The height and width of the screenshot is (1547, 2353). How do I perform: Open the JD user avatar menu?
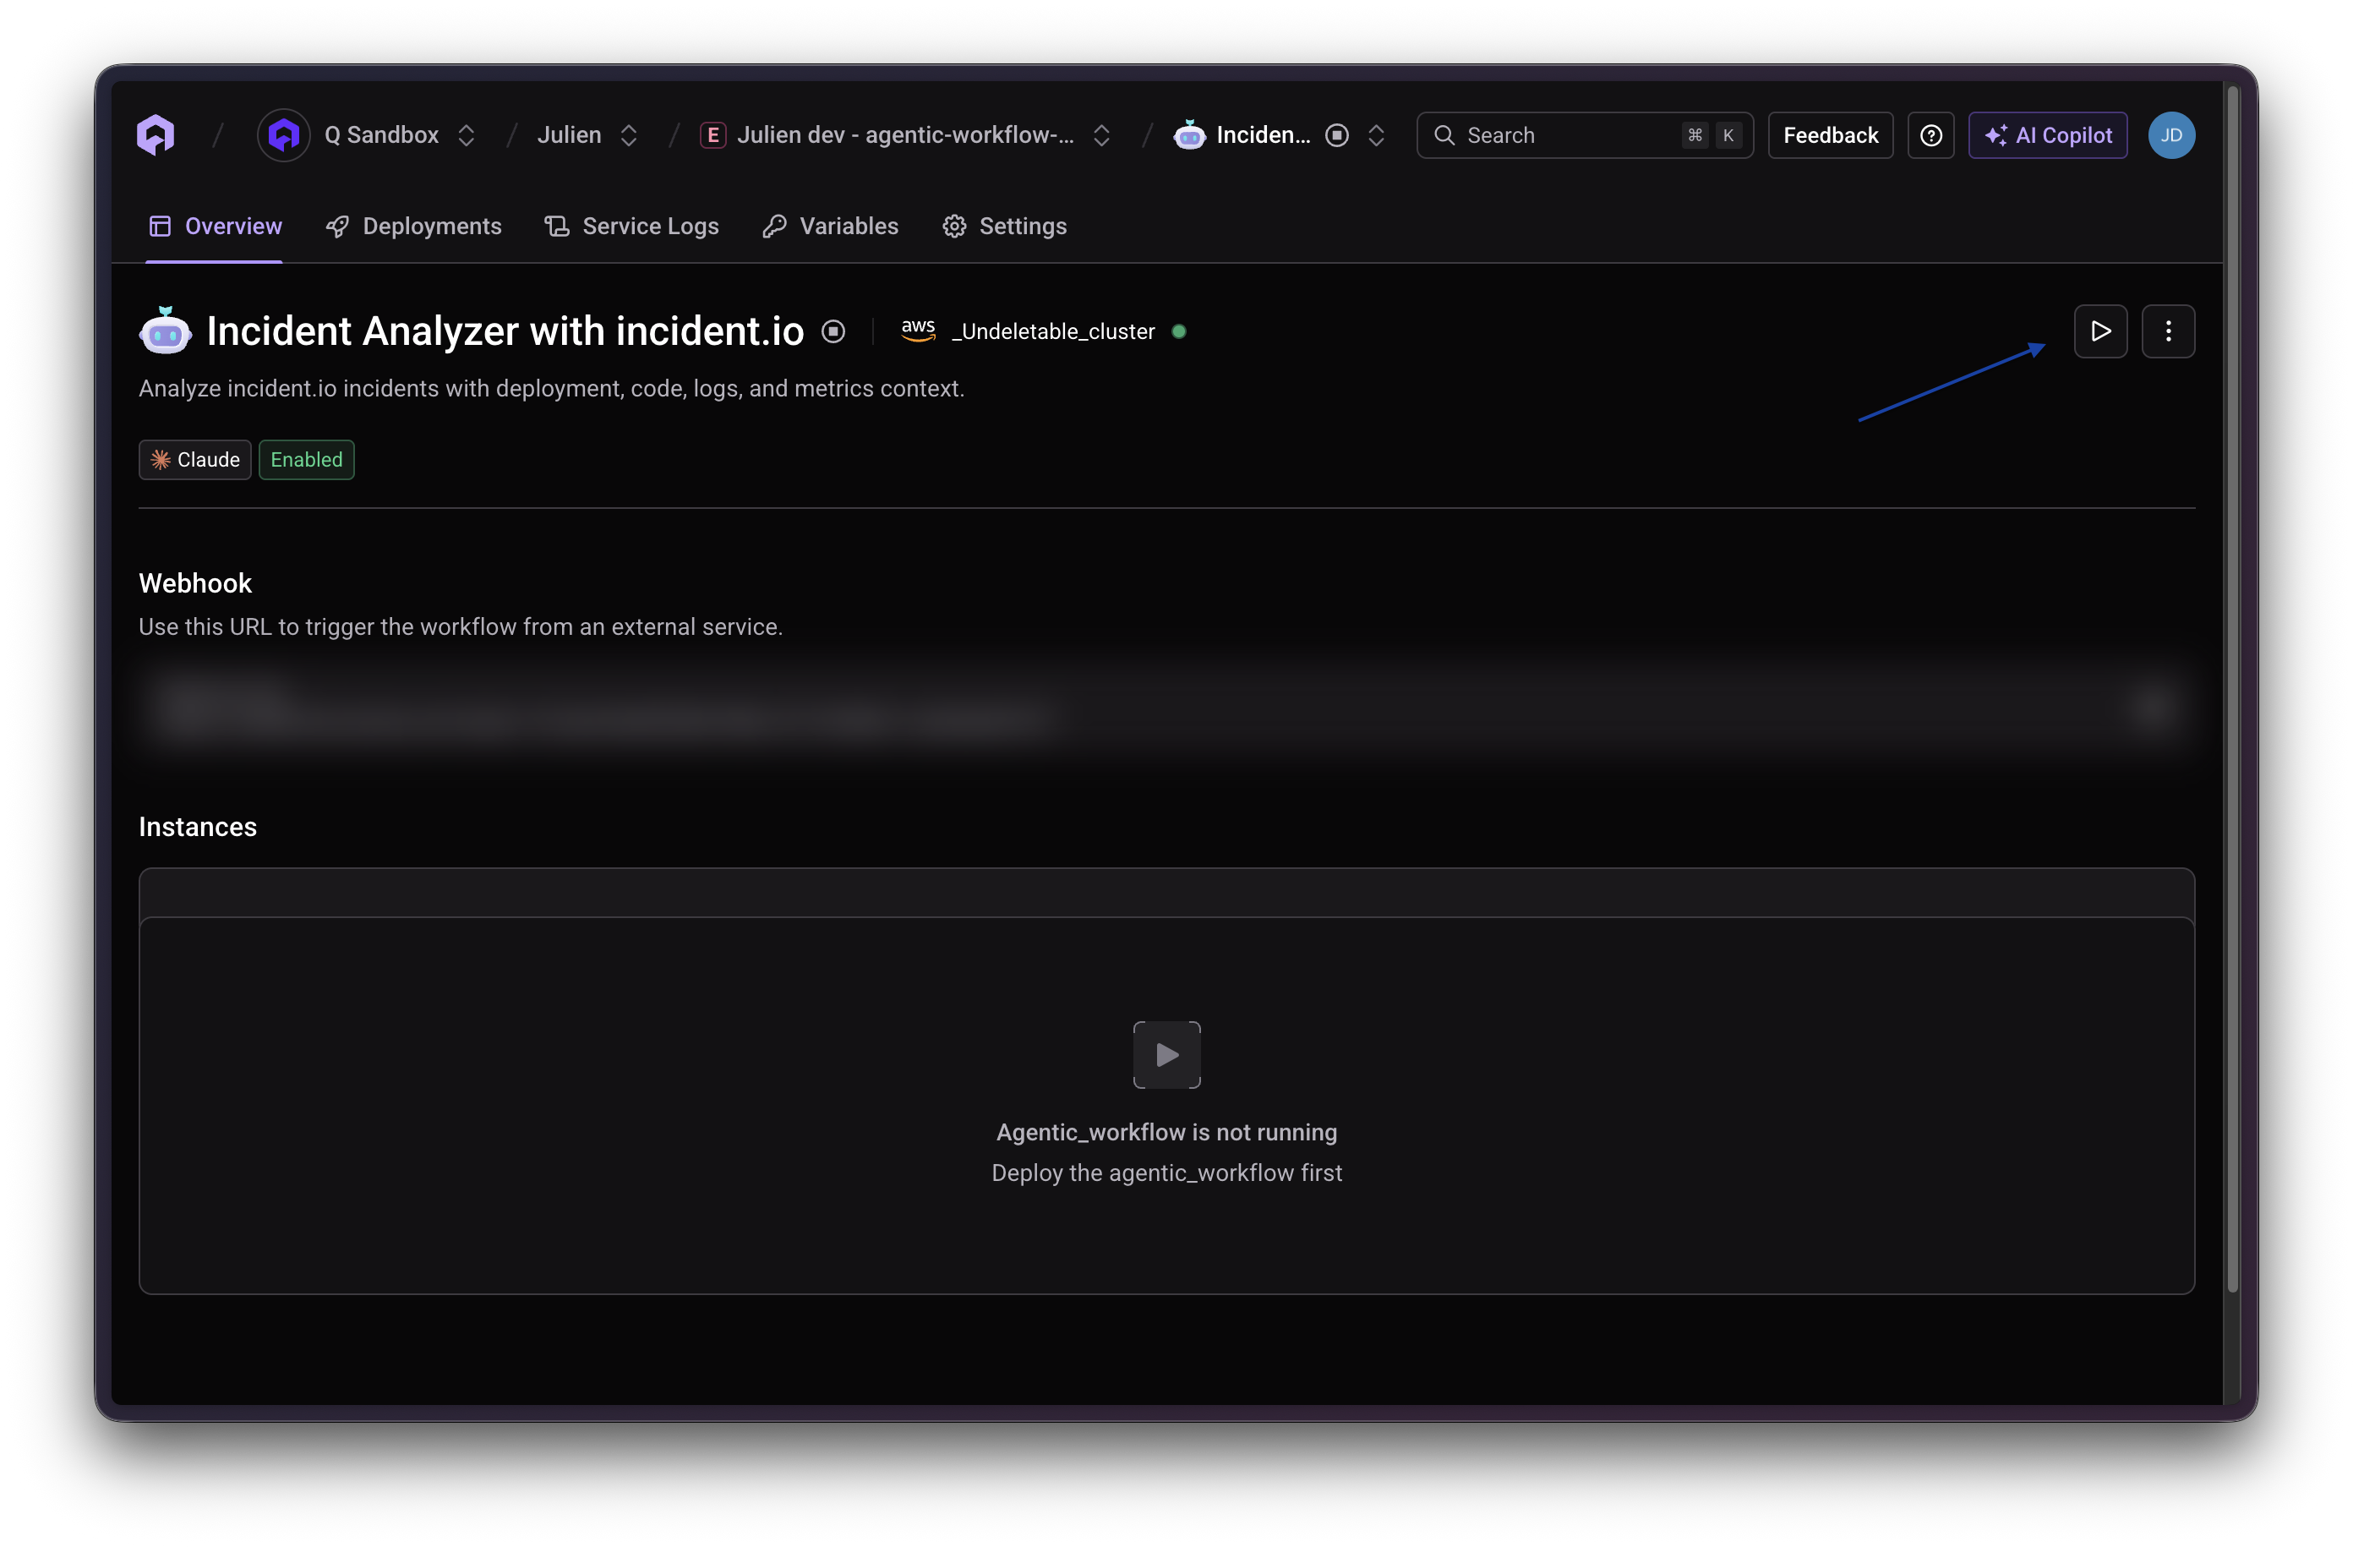[x=2171, y=135]
